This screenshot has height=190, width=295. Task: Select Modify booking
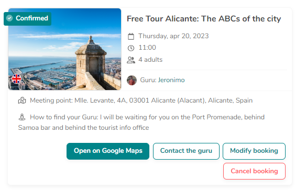tap(254, 151)
